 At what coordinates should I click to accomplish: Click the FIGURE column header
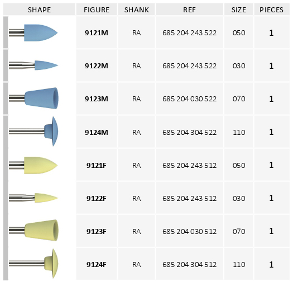pos(97,10)
